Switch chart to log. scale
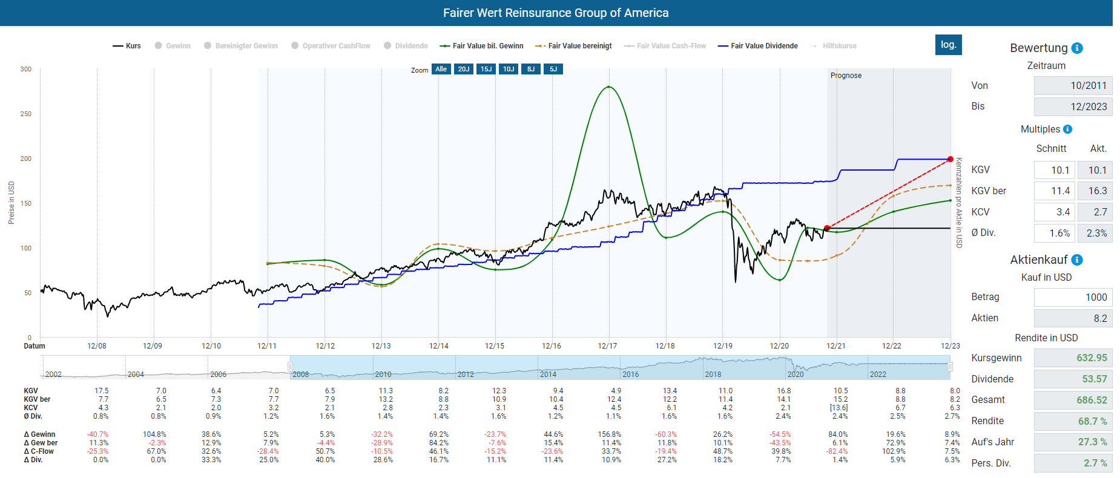Screen dimensions: 1120x478 [948, 45]
